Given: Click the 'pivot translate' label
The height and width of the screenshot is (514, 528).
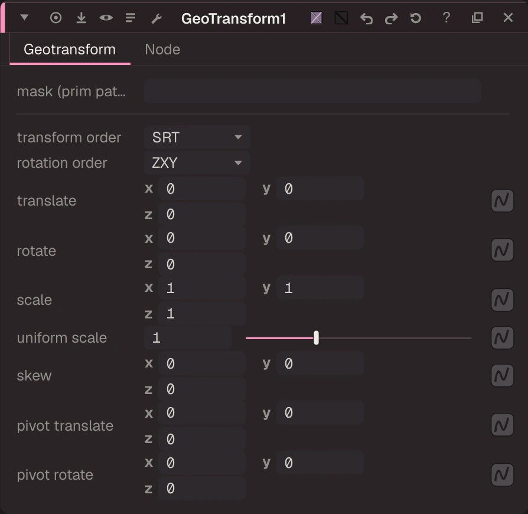Looking at the screenshot, I should coord(65,426).
